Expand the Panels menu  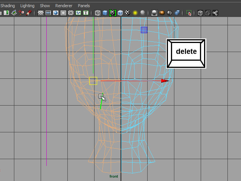point(84,6)
